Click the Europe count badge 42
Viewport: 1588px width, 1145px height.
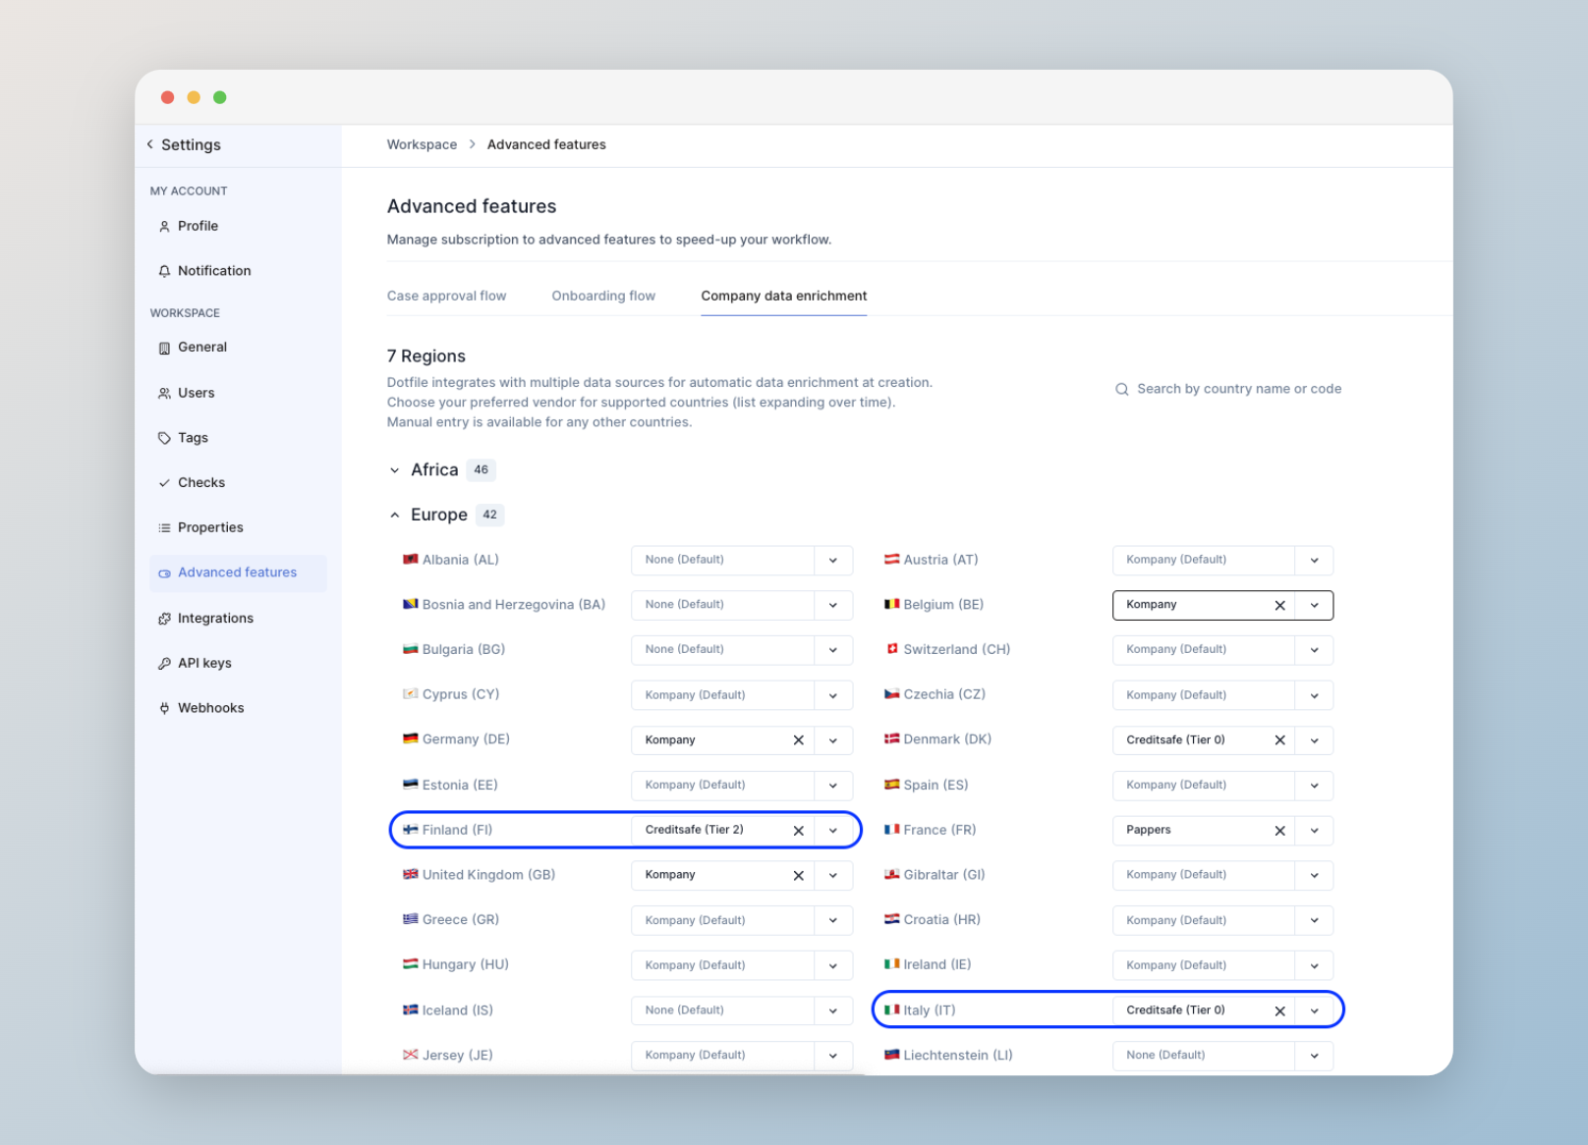pyautogui.click(x=490, y=516)
